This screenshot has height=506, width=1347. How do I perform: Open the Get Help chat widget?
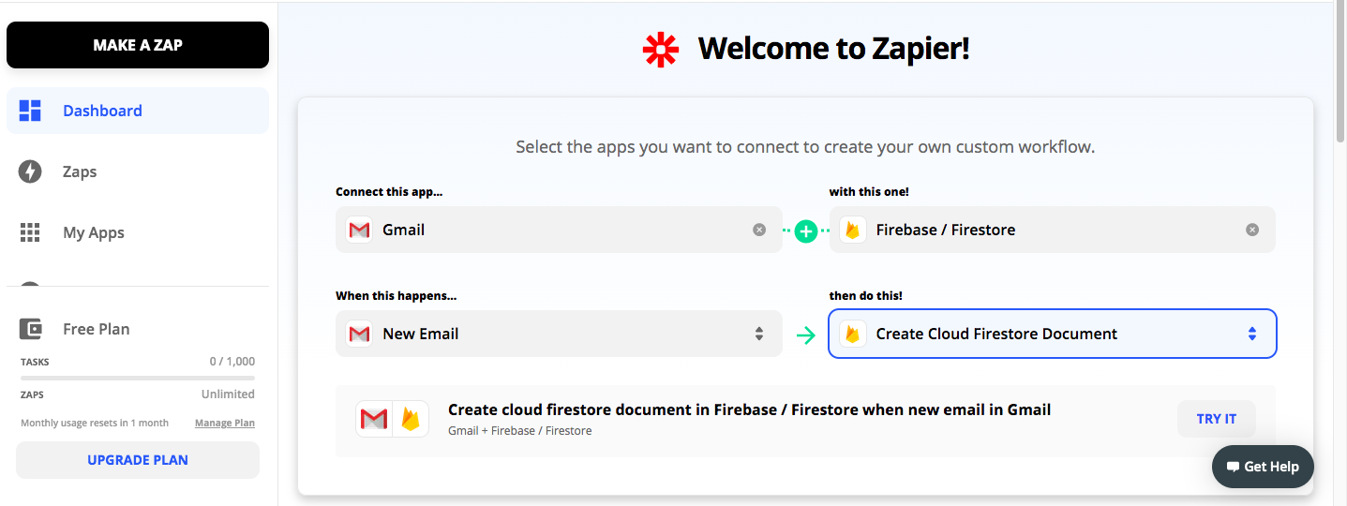pos(1262,467)
